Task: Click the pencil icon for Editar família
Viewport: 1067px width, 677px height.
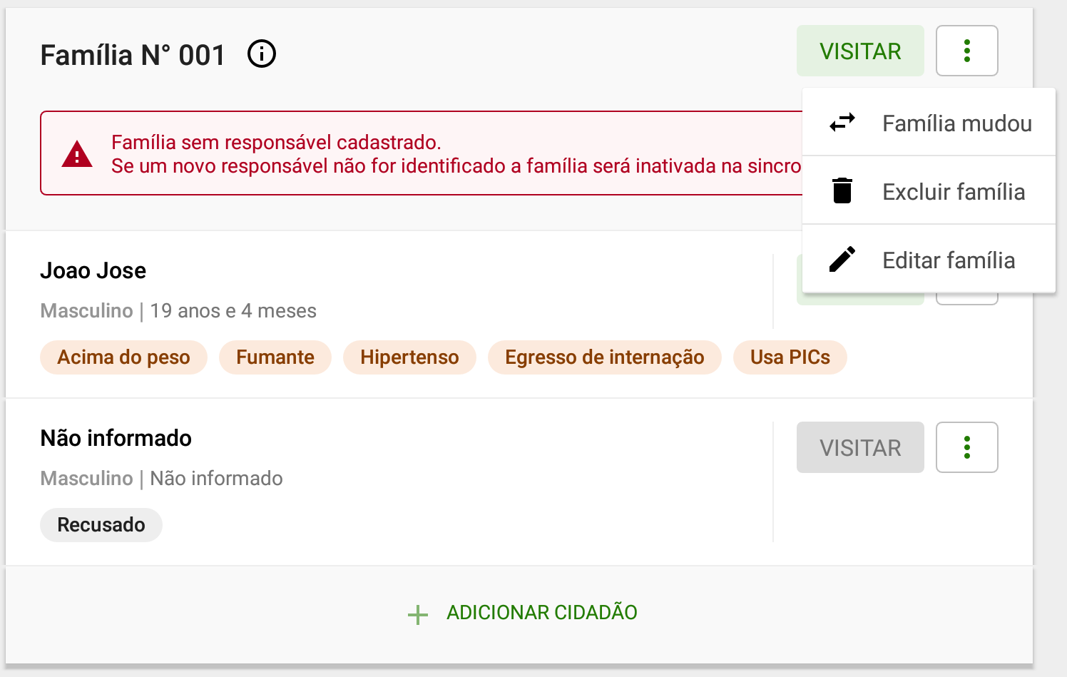Action: tap(842, 260)
